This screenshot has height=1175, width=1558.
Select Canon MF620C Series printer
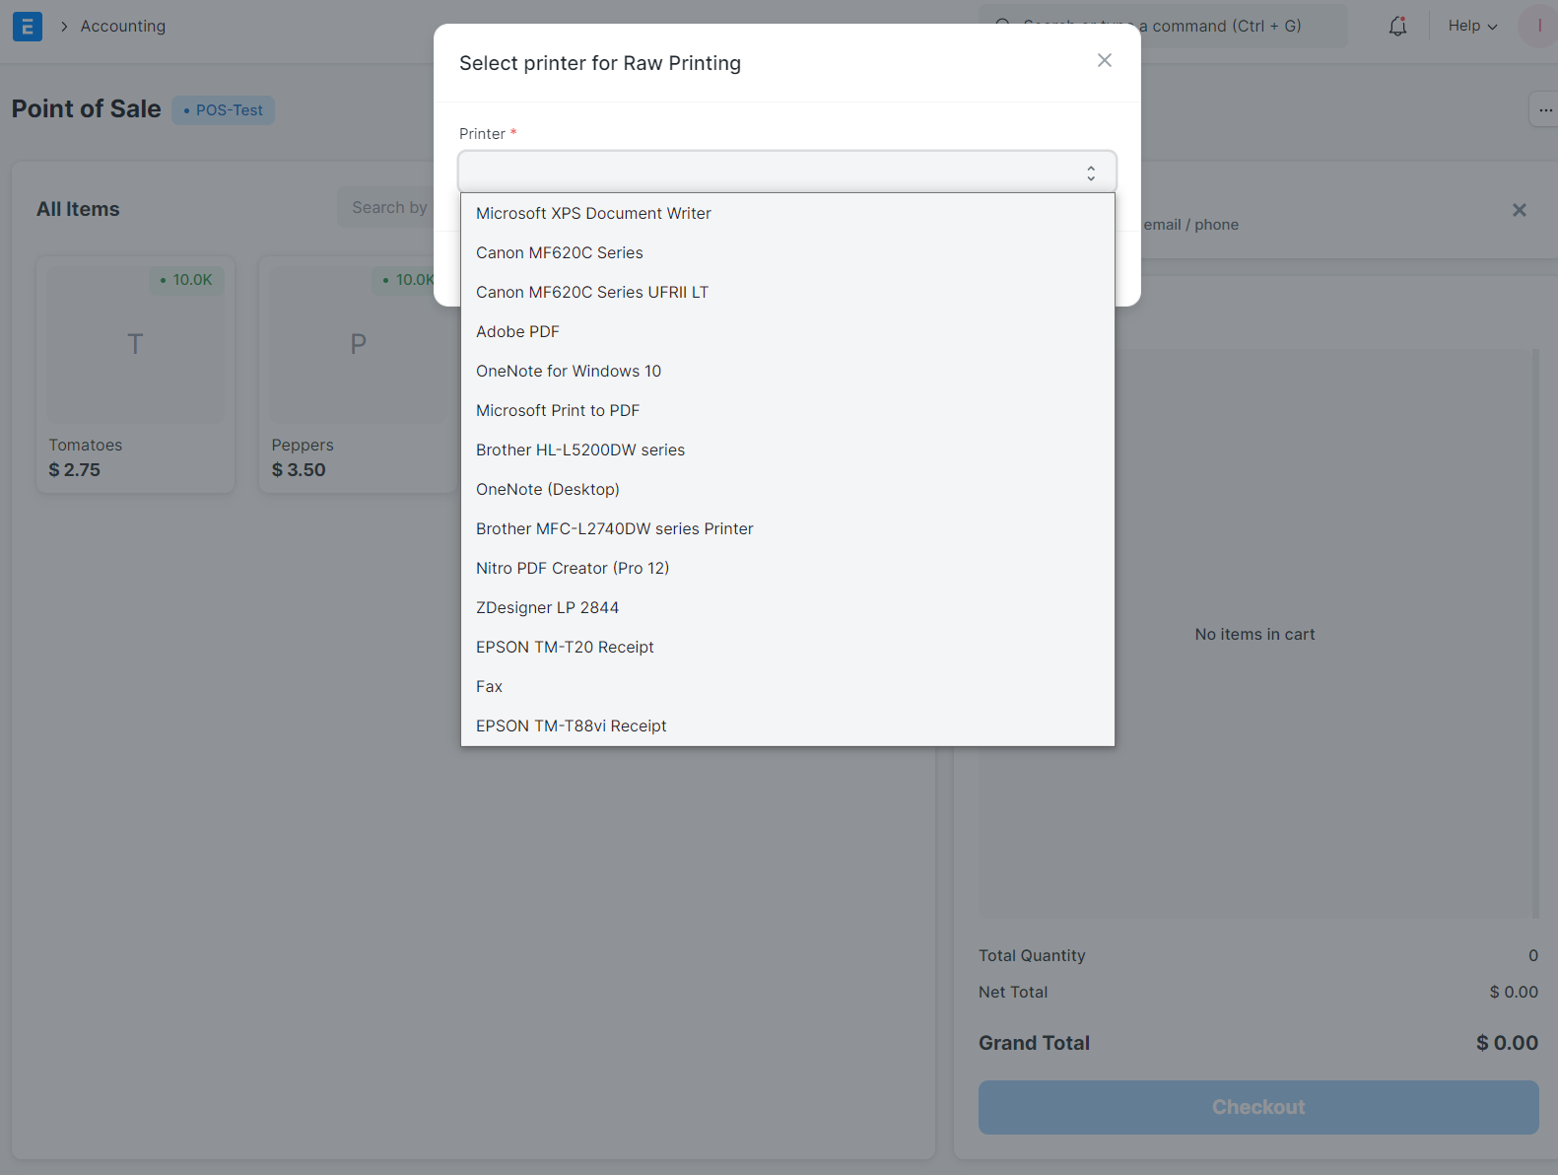(787, 252)
